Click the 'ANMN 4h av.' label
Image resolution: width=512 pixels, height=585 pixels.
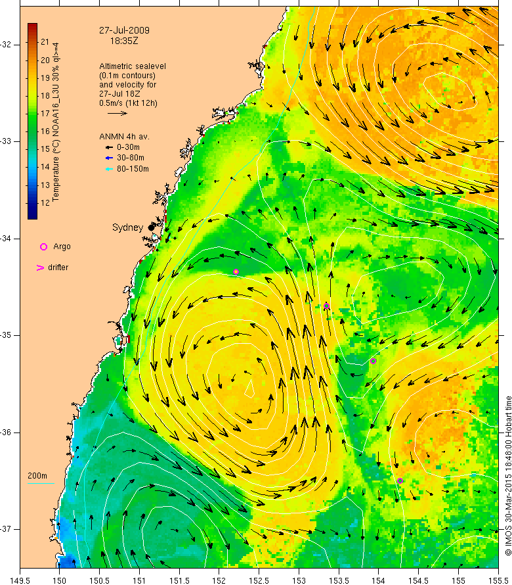(x=125, y=137)
